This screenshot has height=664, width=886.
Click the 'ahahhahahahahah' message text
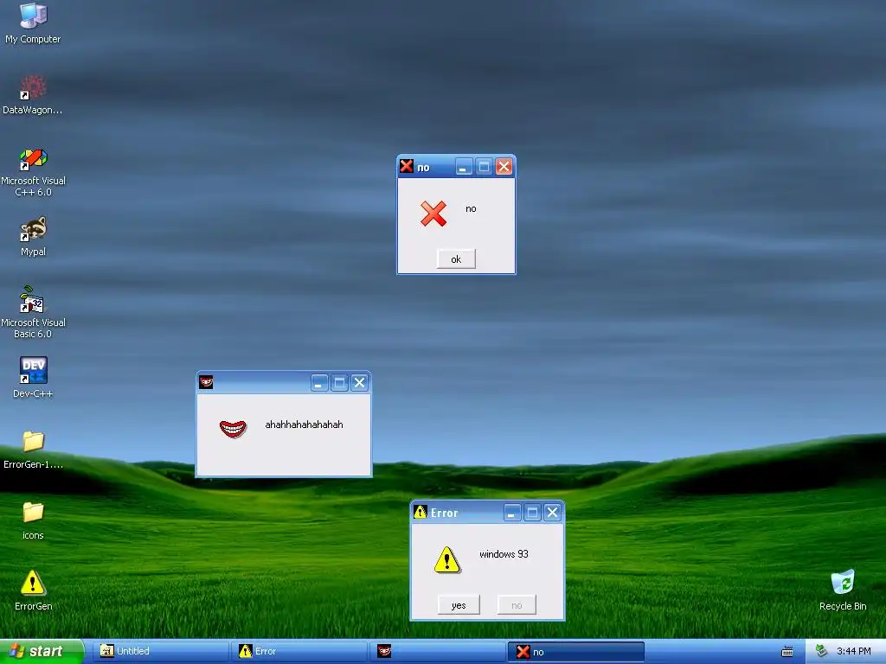[304, 425]
